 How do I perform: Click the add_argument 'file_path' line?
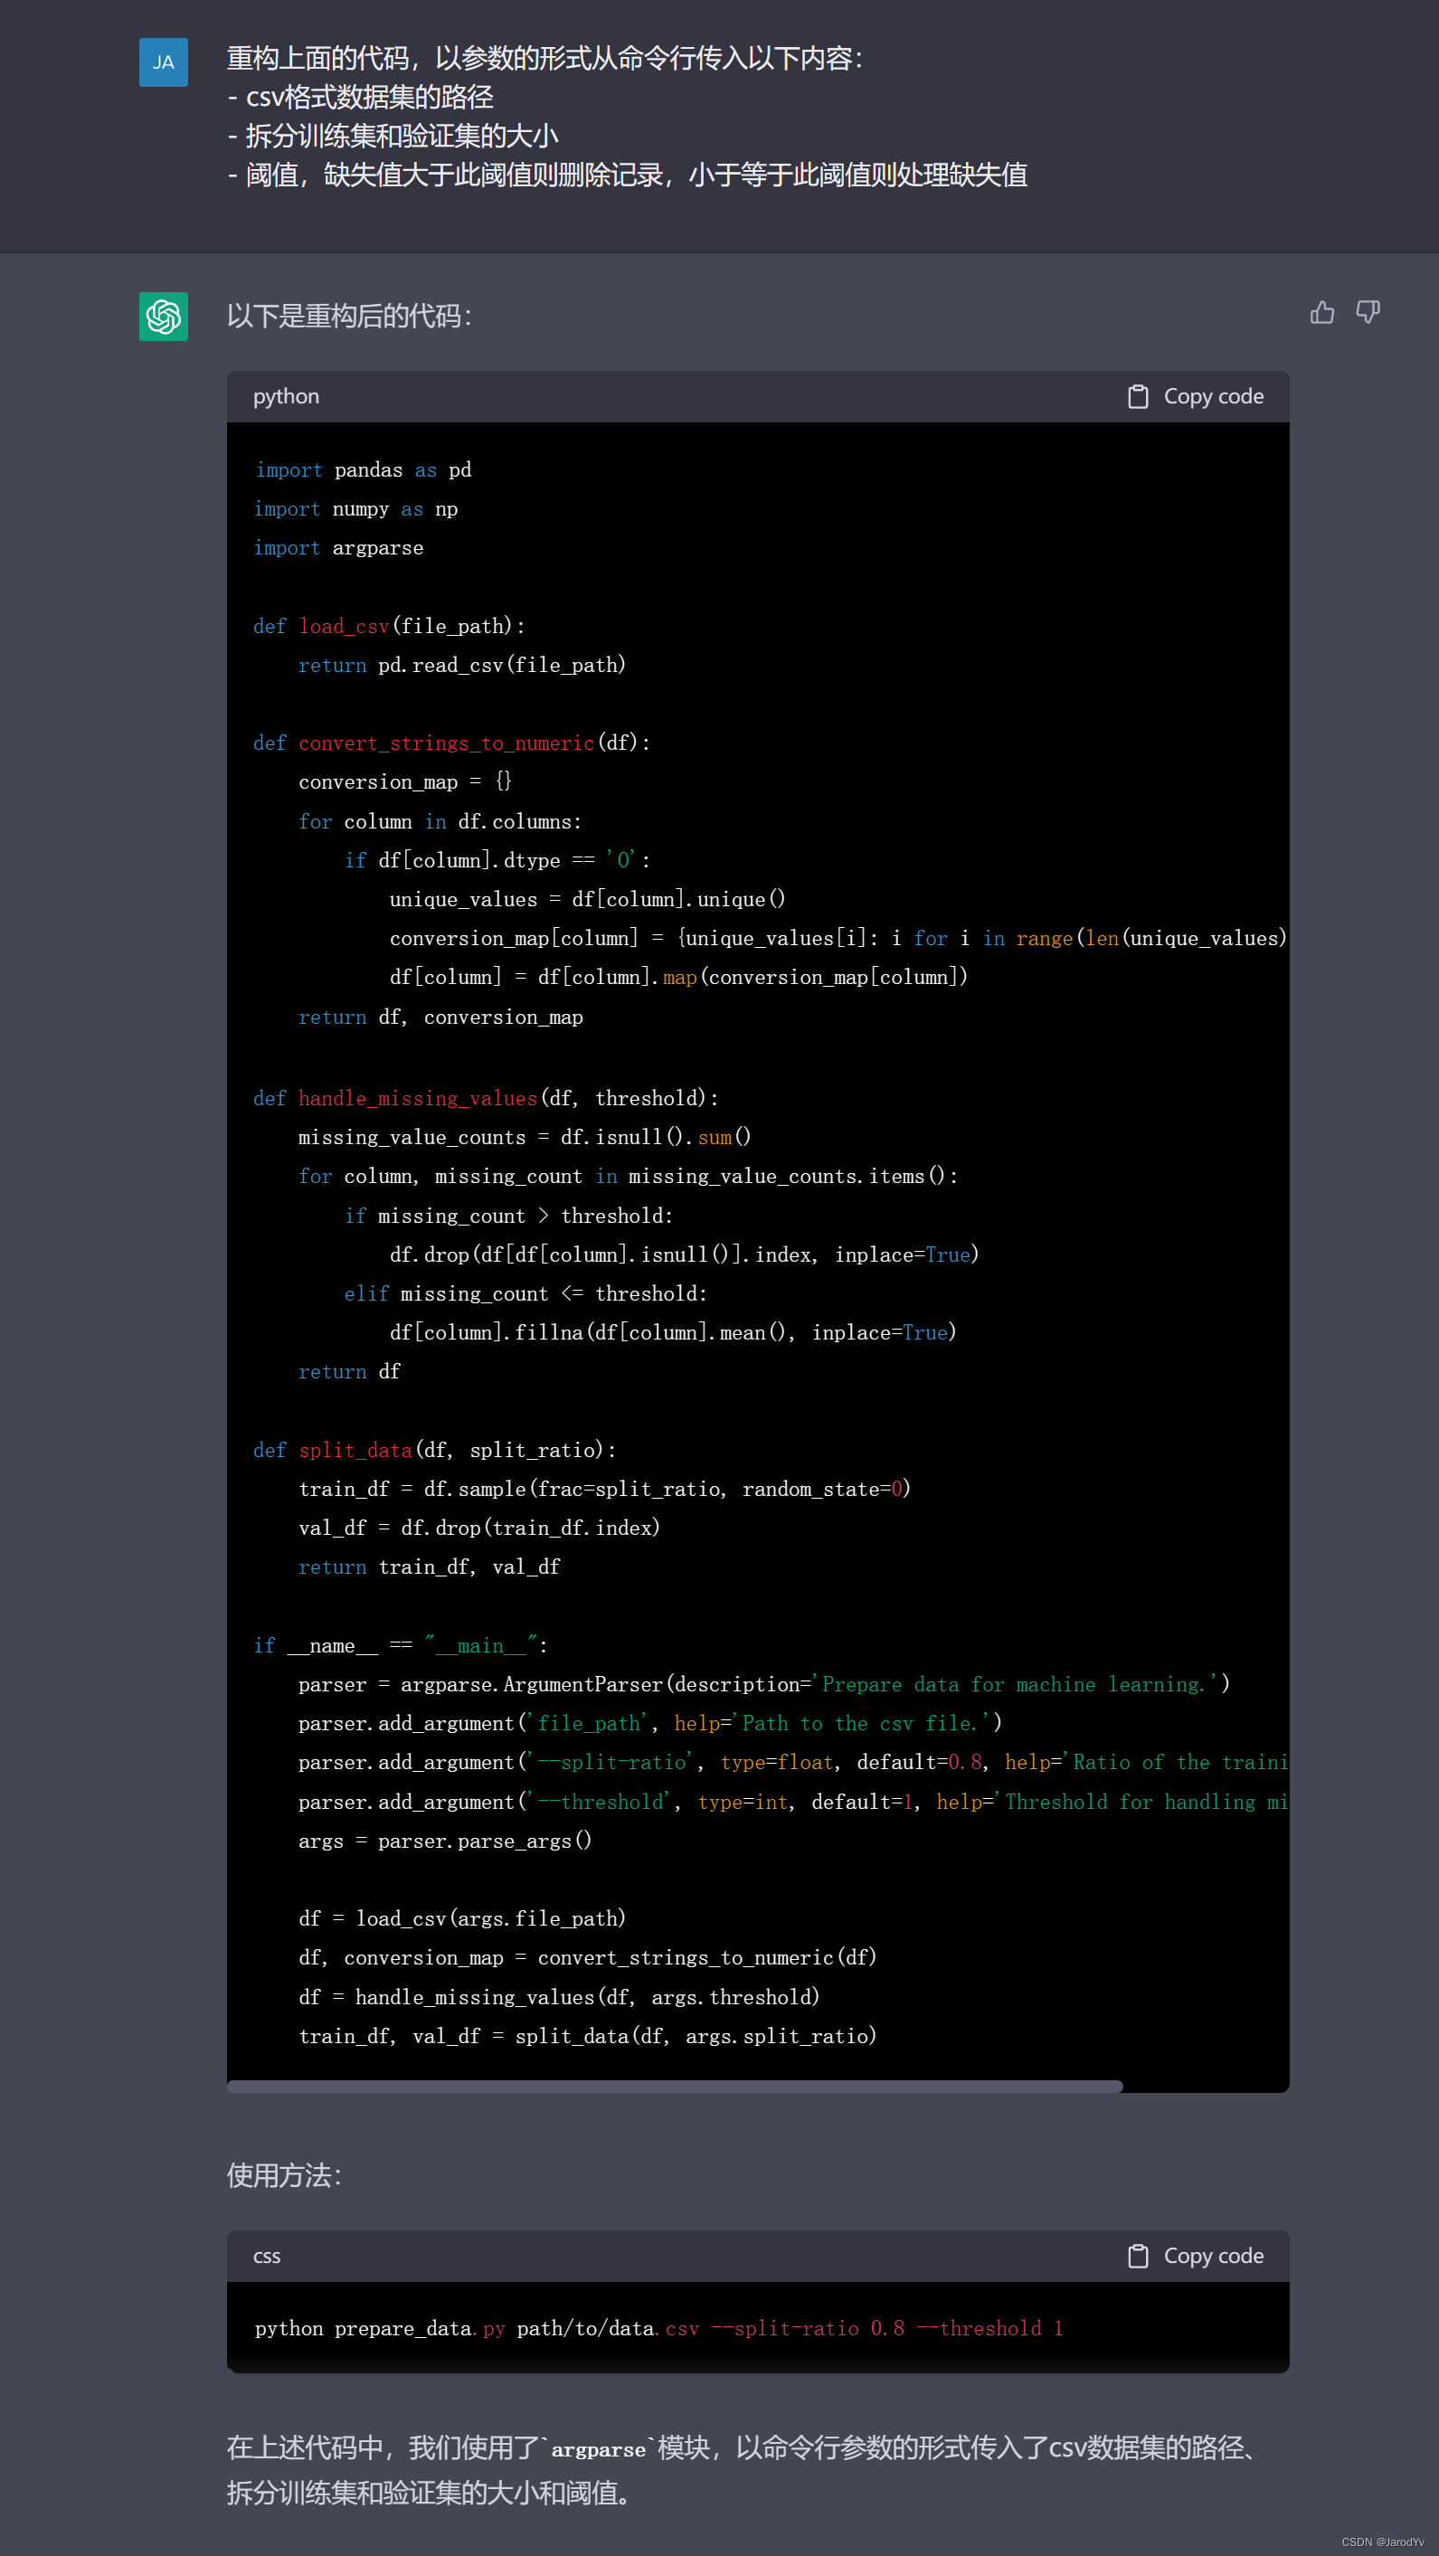point(650,1724)
